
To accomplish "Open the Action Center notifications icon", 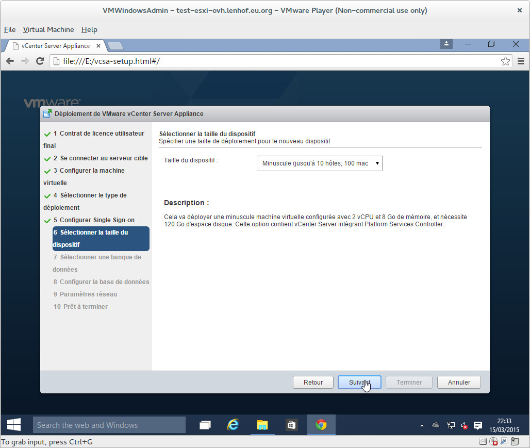I will 477,425.
